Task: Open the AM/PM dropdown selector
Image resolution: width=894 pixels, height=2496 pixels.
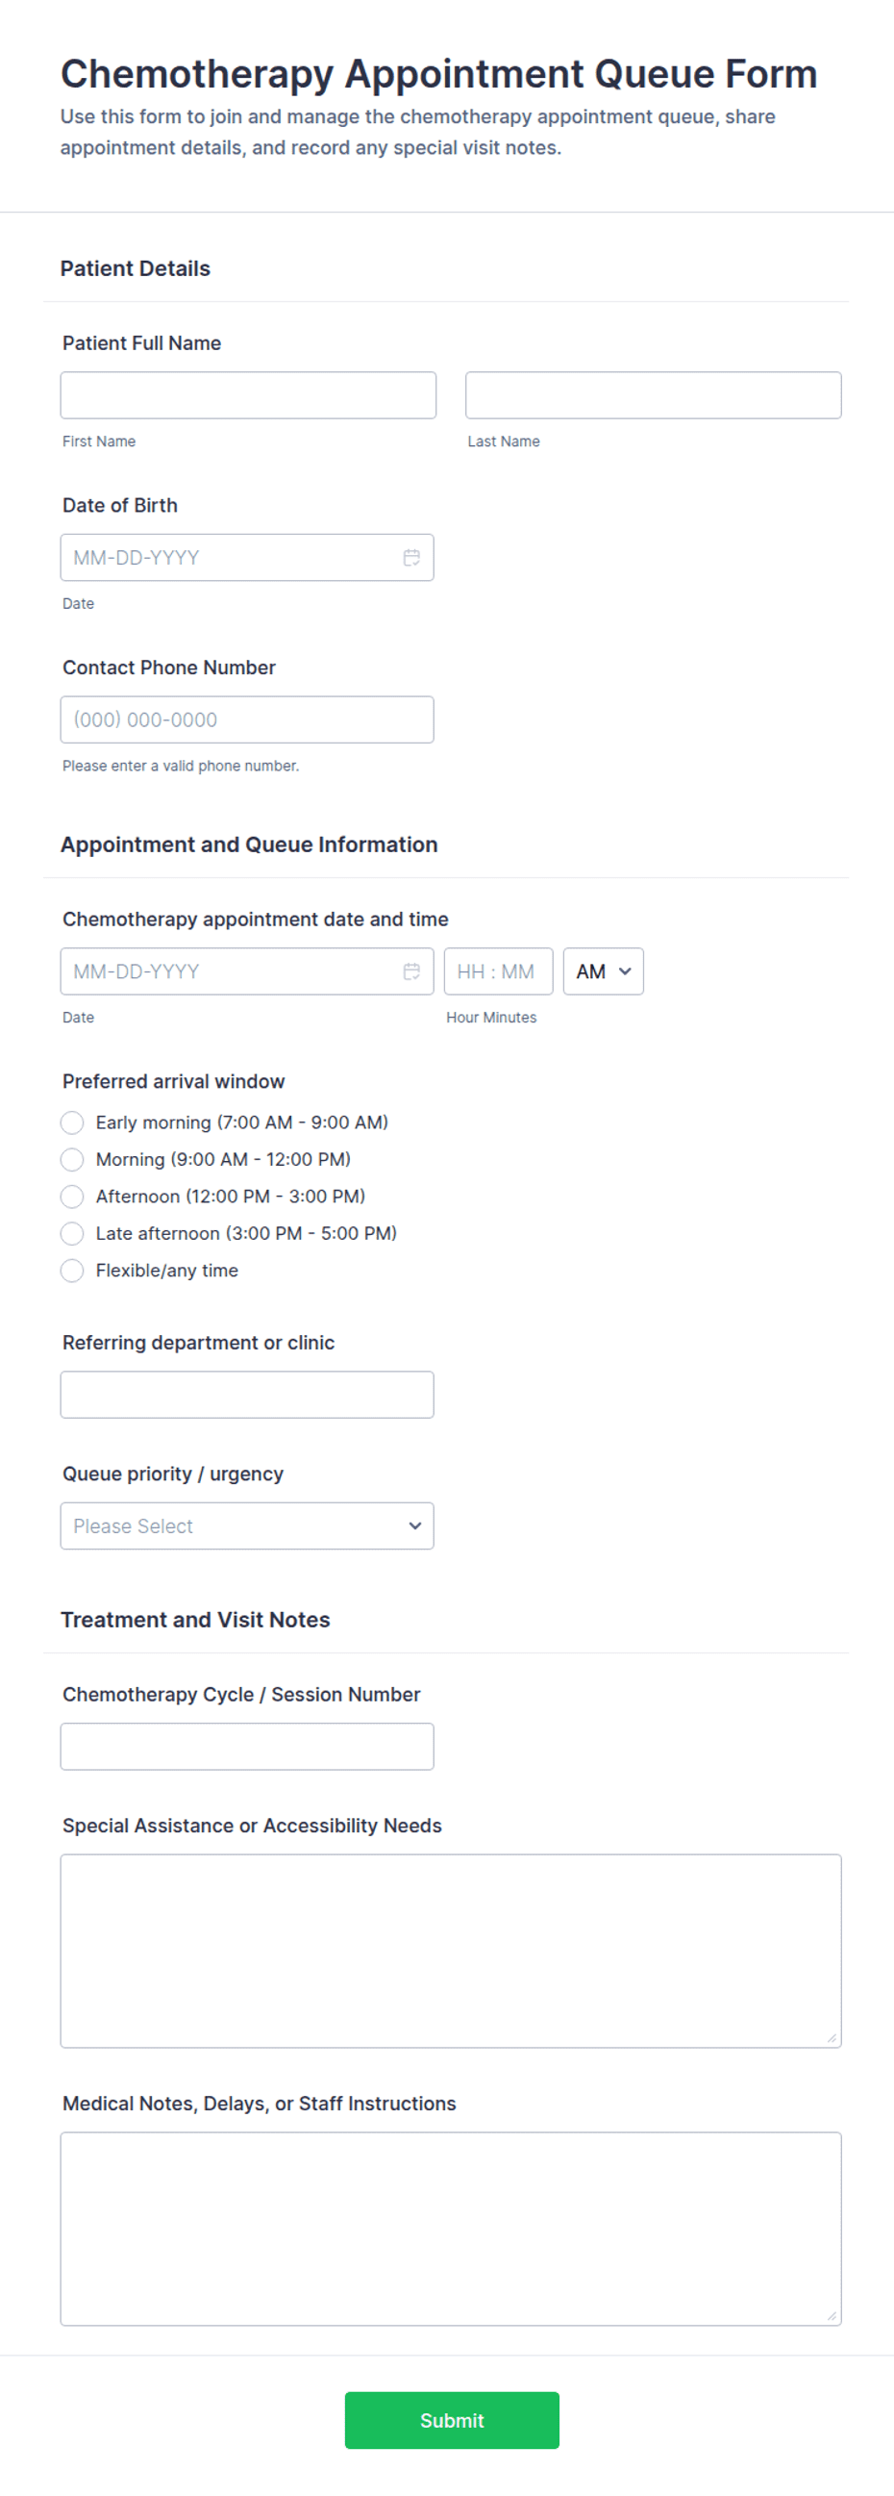Action: 604,971
